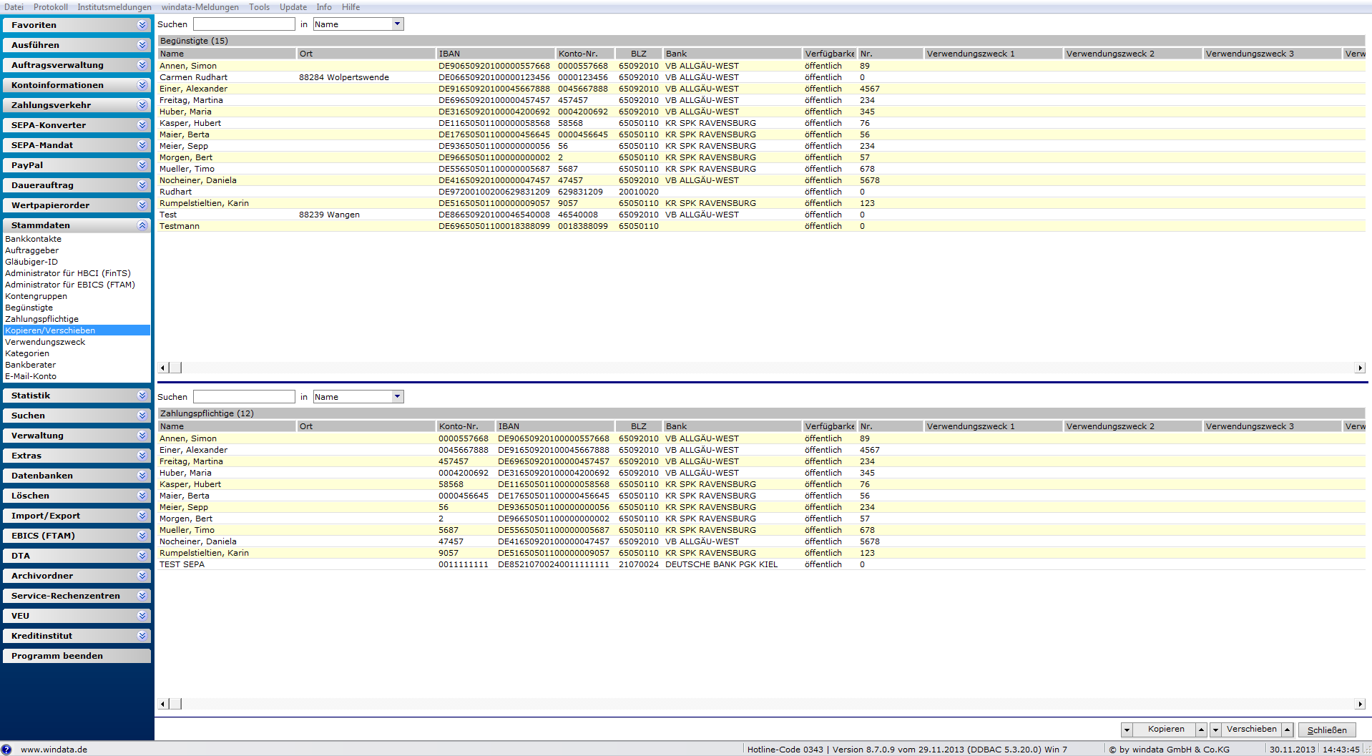Click left scroll arrow of lower table scrollbar
The width and height of the screenshot is (1372, 756).
click(163, 704)
